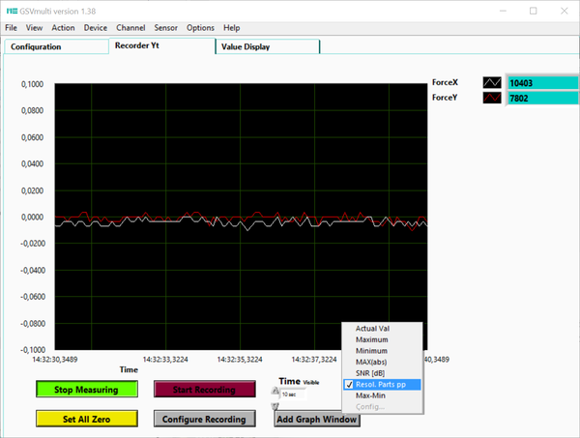
Task: Pick SNR [dB] in the popup list
Action: (372, 373)
